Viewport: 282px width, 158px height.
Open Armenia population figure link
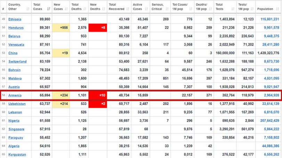coord(272,95)
